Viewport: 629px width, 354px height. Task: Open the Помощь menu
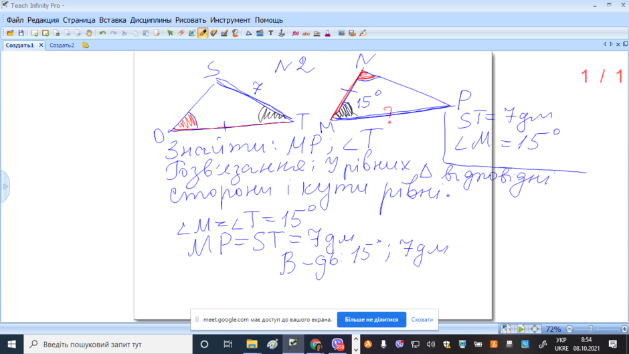tap(269, 20)
